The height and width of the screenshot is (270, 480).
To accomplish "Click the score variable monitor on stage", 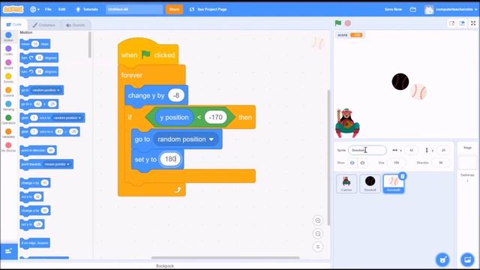I will [x=350, y=35].
